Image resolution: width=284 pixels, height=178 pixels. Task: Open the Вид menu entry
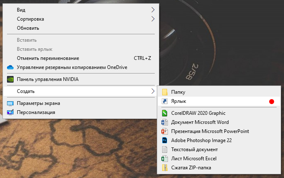[x=81, y=9]
